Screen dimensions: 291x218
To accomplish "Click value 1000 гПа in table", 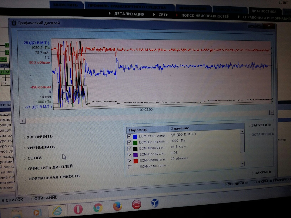I will pos(178,141).
